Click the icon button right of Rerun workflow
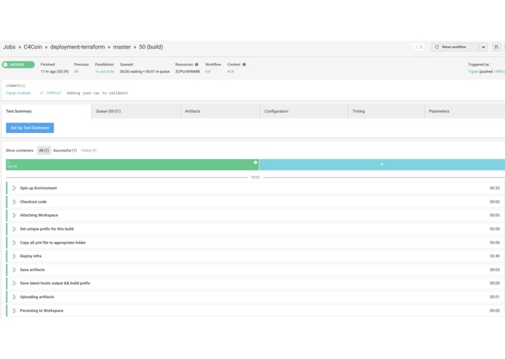The image size is (505, 359). 496,47
